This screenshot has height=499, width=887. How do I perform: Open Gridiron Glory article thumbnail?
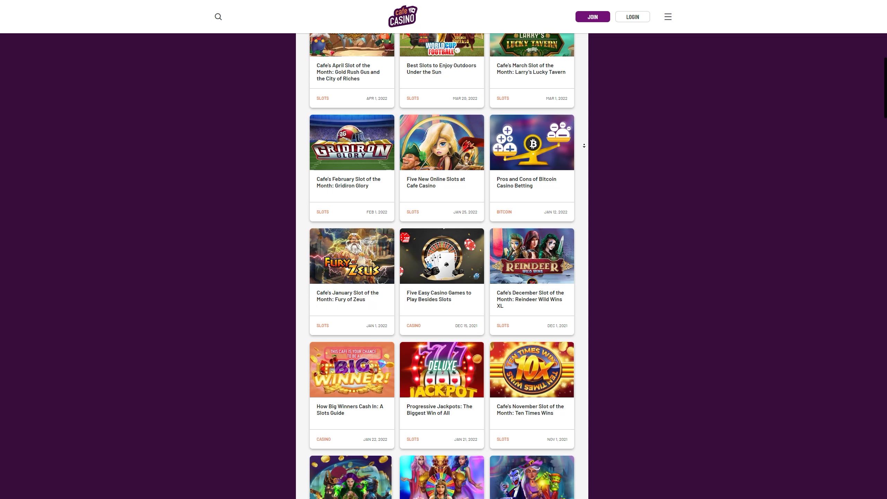(352, 142)
